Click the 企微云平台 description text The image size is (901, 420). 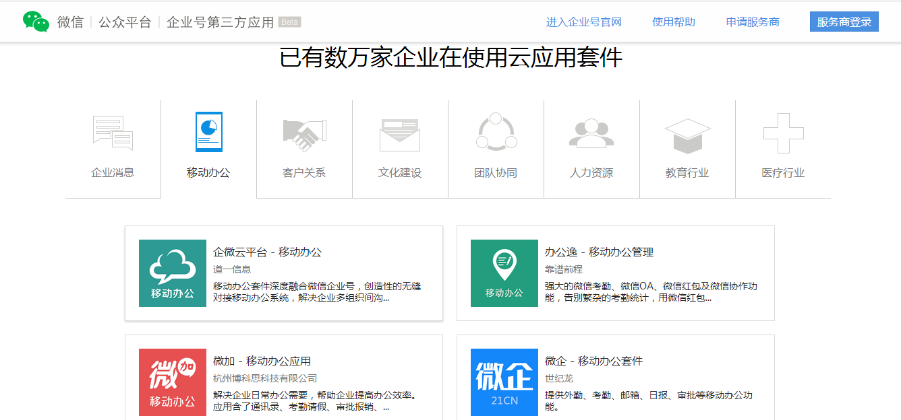[317, 291]
